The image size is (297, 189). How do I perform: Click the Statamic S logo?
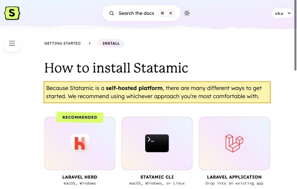[x=12, y=13]
